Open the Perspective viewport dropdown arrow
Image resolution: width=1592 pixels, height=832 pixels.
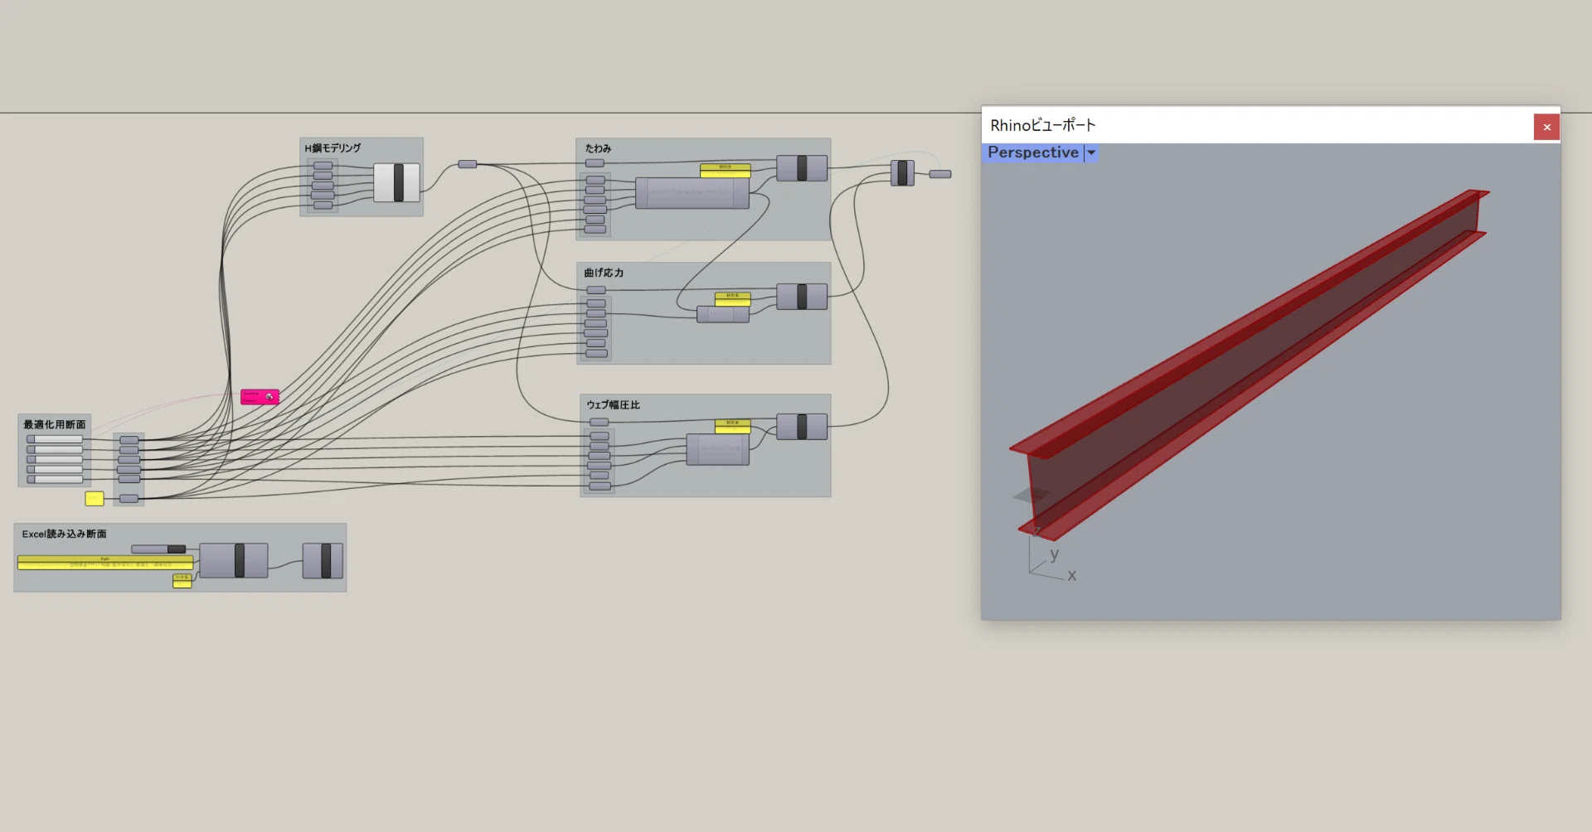click(x=1091, y=152)
